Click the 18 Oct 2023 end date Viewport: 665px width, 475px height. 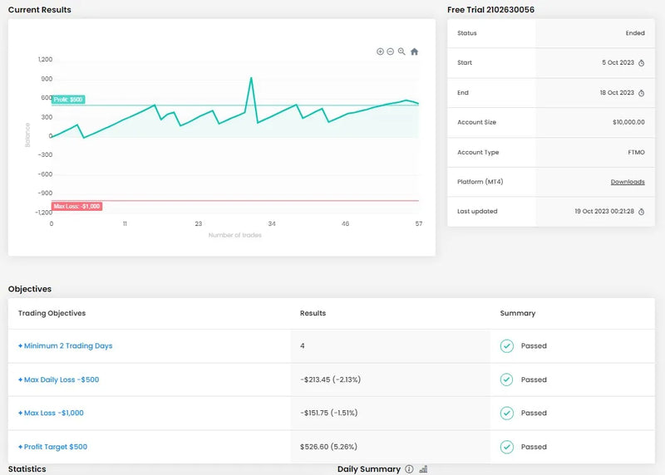(x=617, y=93)
